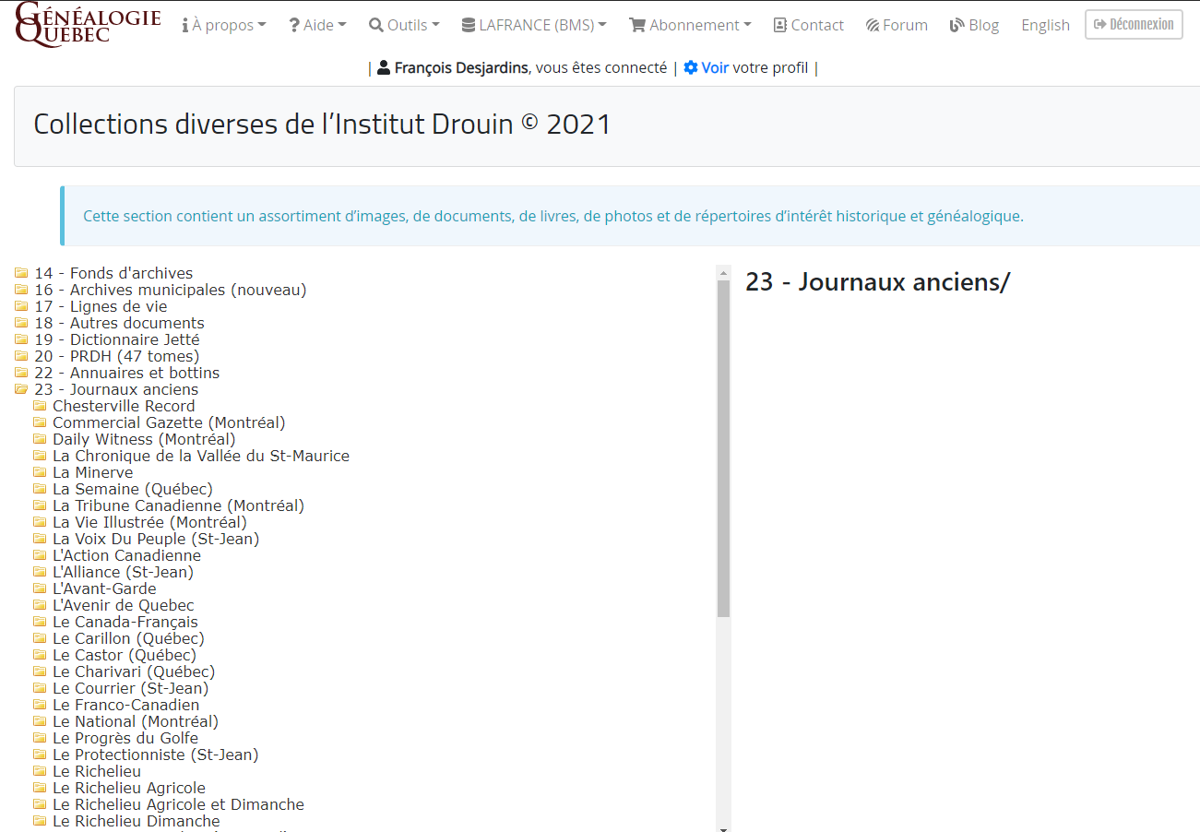Click folder icon for La Semaine (Québec)
1200x832 pixels.
(40, 489)
